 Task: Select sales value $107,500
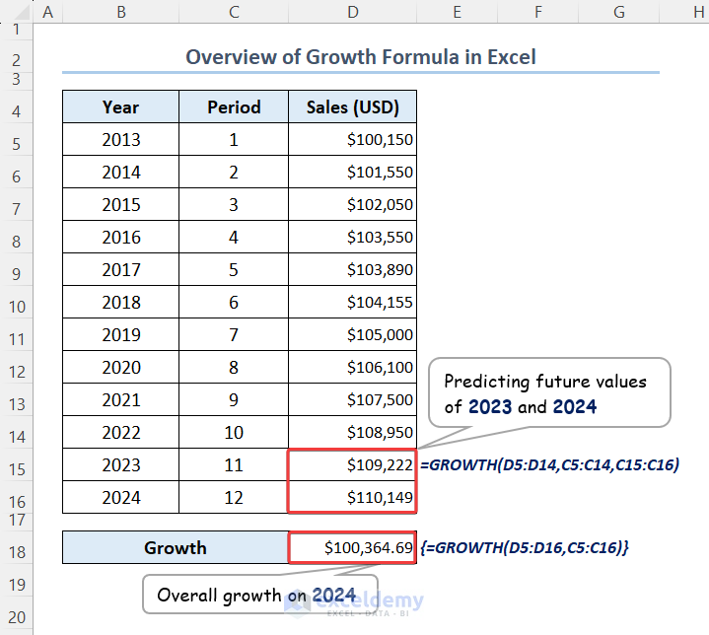[353, 399]
